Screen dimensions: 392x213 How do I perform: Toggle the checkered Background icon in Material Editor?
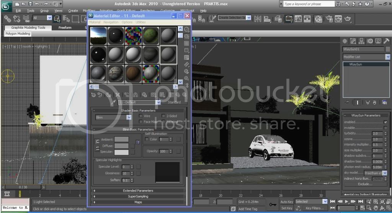point(186,43)
